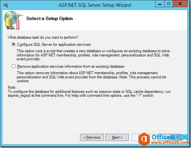191x148 pixels.
Task: Minimize the Setup Wizard window
Action: [x=160, y=4]
